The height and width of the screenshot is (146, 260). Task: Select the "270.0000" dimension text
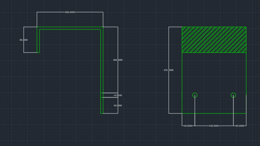(169, 70)
